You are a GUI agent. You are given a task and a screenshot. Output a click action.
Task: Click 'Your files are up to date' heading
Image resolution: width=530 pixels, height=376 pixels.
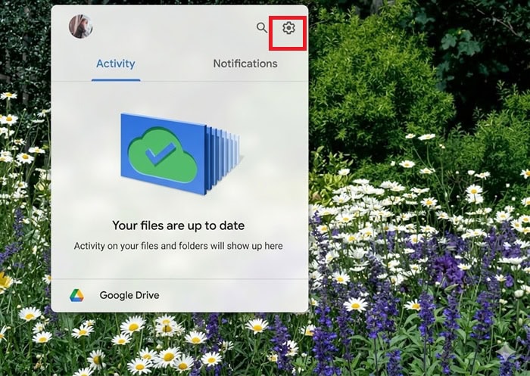[179, 225]
